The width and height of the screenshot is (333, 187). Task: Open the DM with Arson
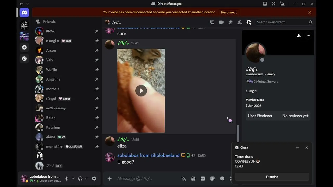(x=67, y=50)
